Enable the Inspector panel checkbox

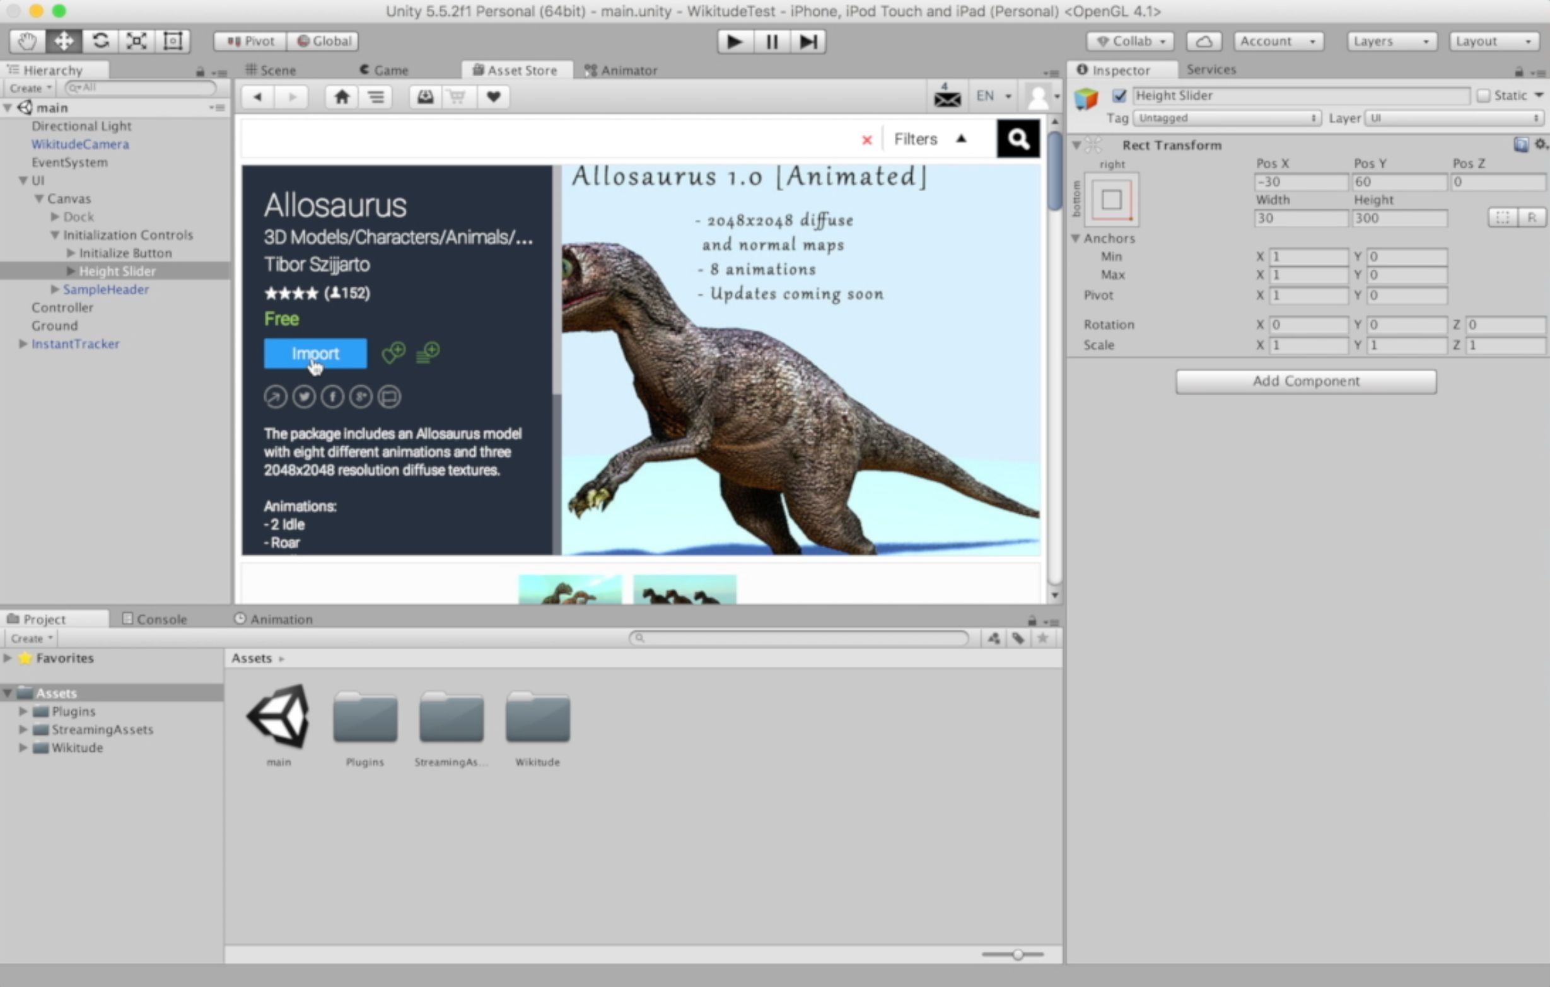1116,95
